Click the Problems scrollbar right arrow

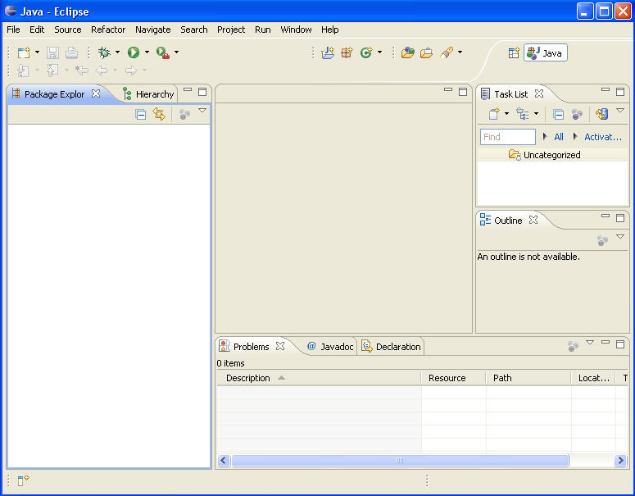[x=620, y=461]
